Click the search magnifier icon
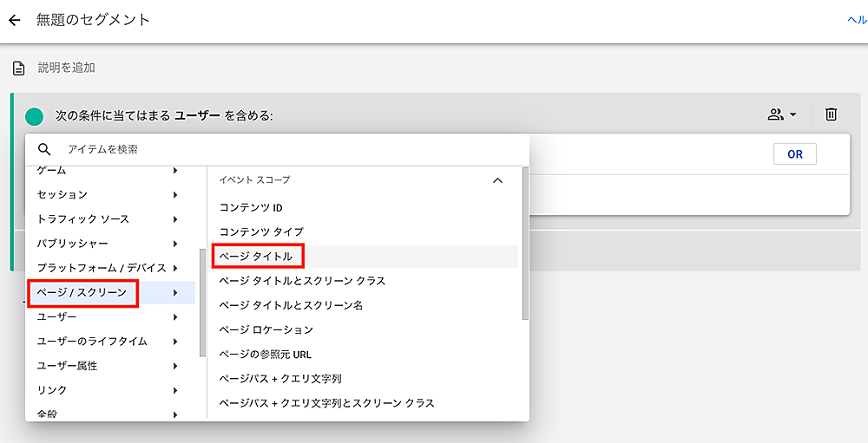Image resolution: width=868 pixels, height=443 pixels. tap(44, 149)
